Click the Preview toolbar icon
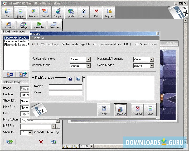 point(33,13)
